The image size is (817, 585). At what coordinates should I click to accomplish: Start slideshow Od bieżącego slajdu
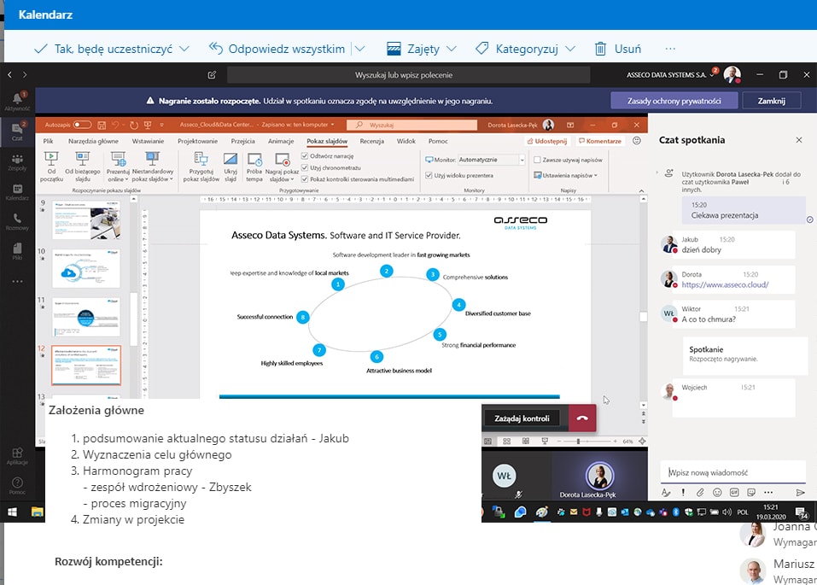(x=82, y=167)
